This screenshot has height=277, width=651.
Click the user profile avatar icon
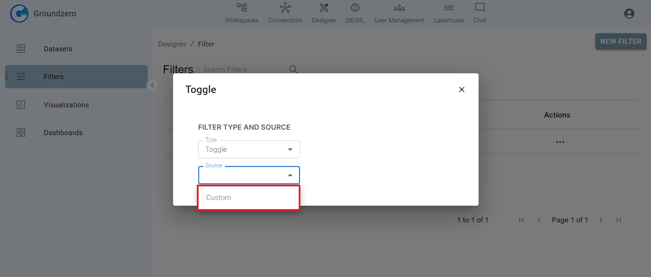click(629, 14)
